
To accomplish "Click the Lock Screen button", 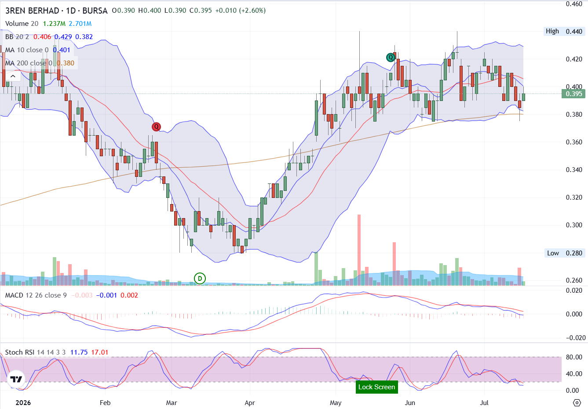I will click(x=376, y=387).
